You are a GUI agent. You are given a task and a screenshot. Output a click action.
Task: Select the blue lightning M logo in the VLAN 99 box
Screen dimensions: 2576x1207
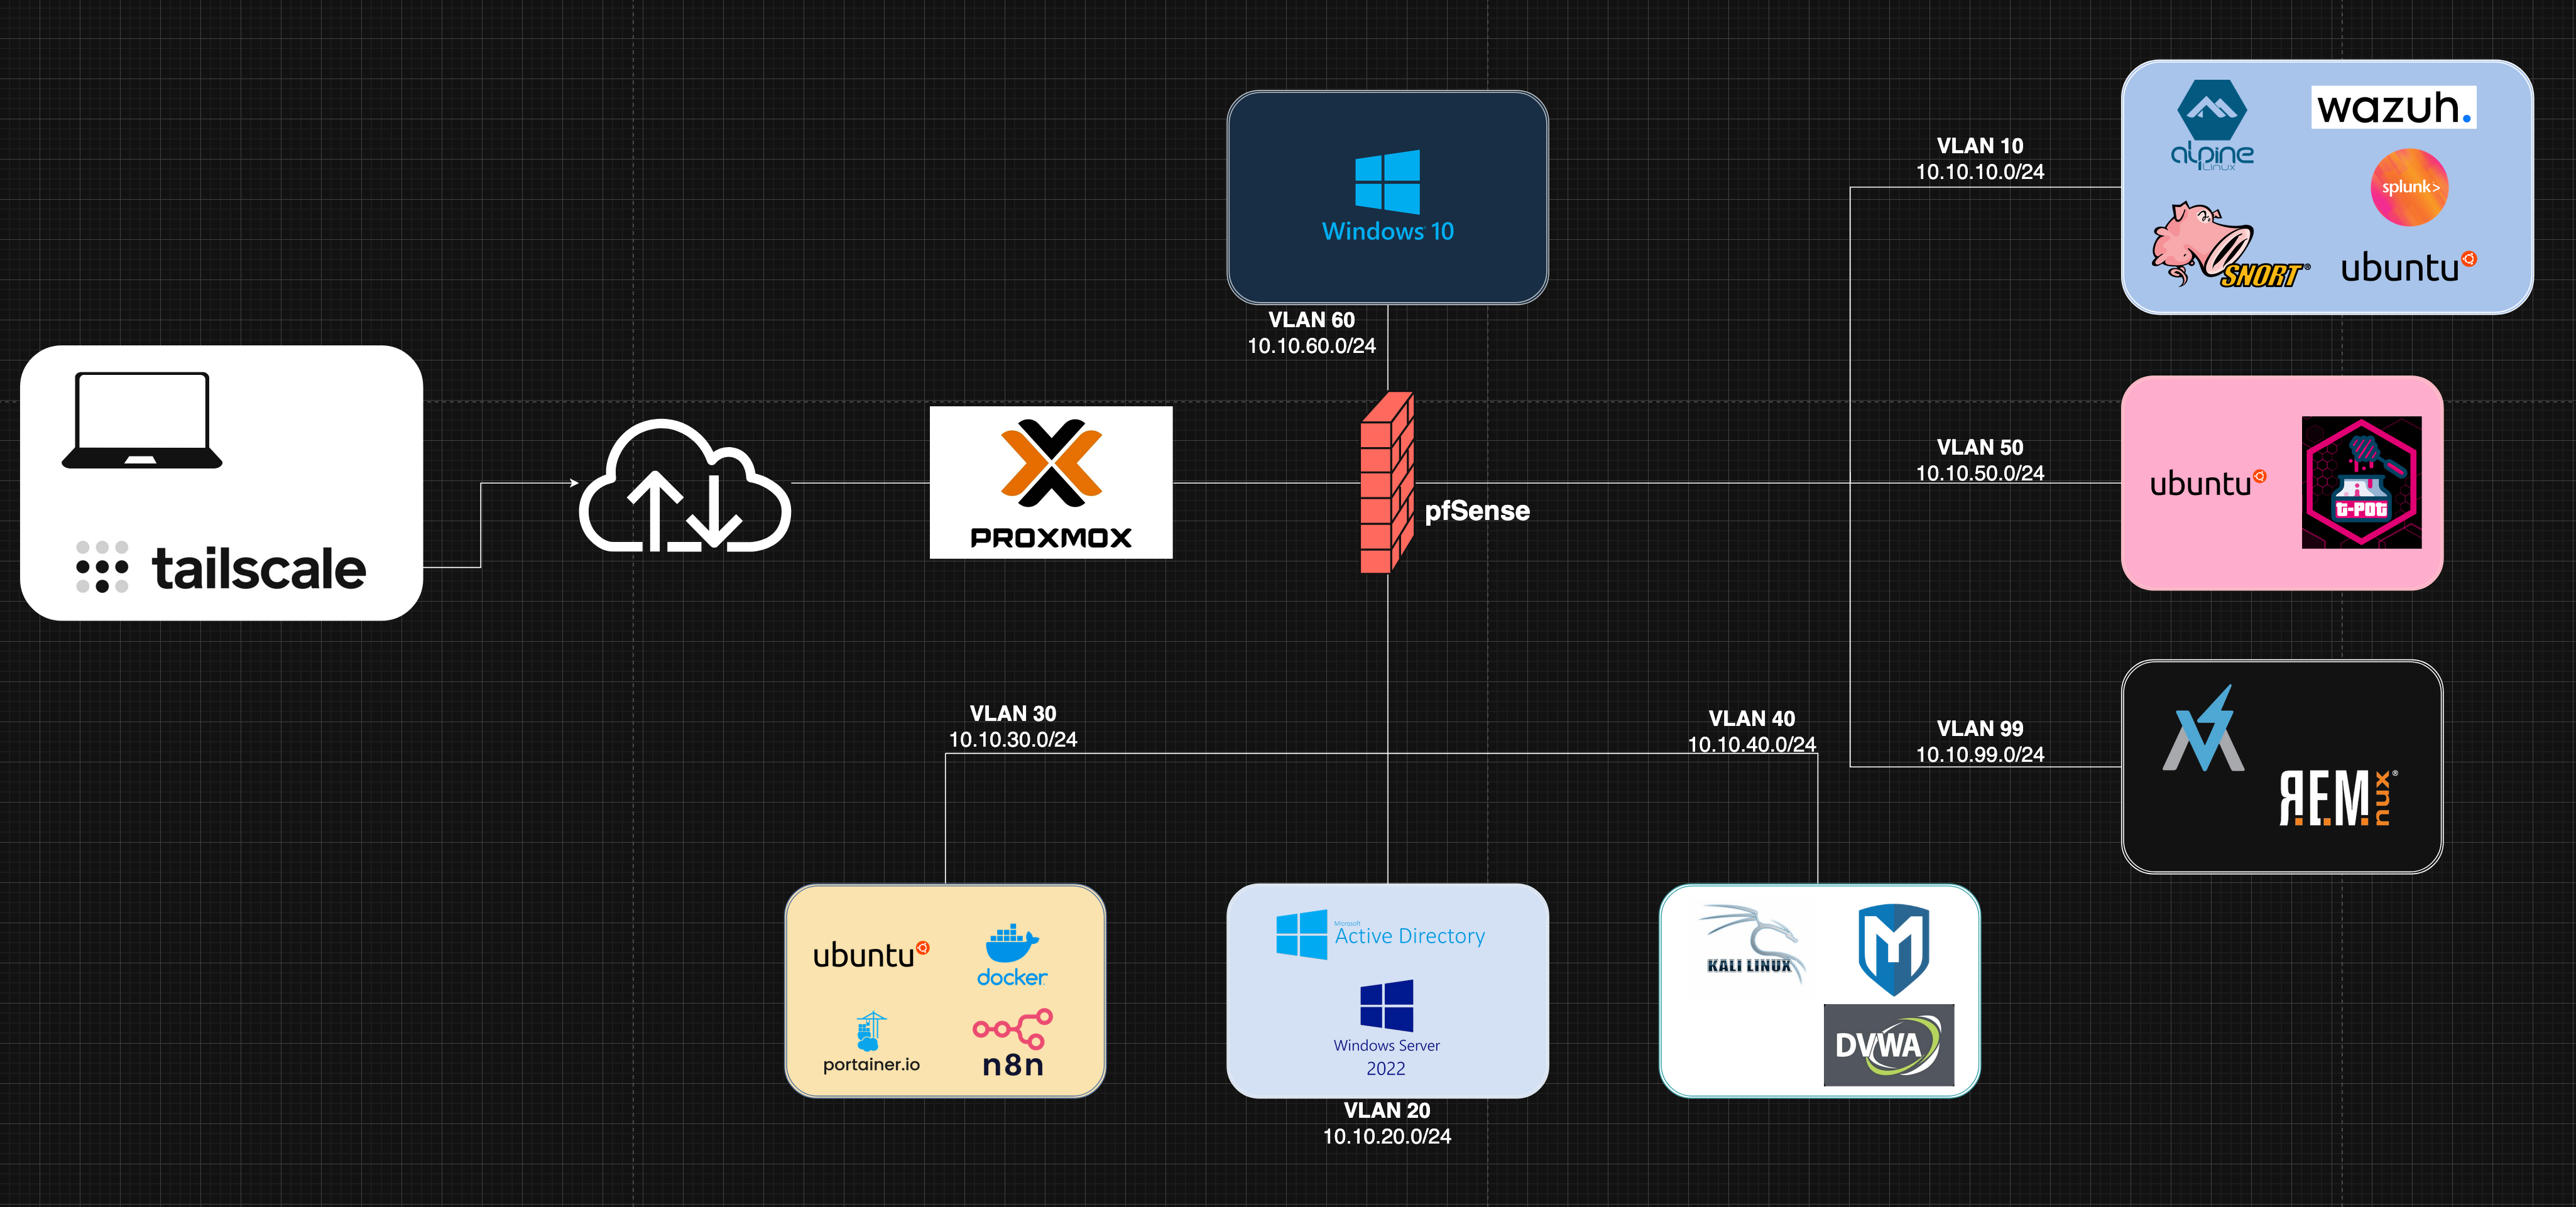[2204, 728]
